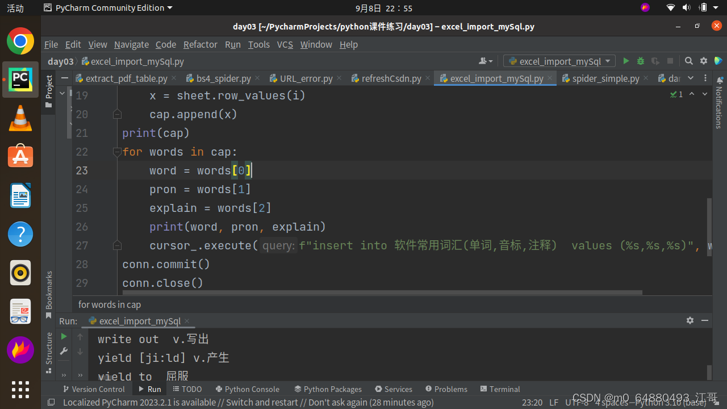This screenshot has height=409, width=727.
Task: Collapse the for loop fold marker on line 22
Action: coord(117,152)
